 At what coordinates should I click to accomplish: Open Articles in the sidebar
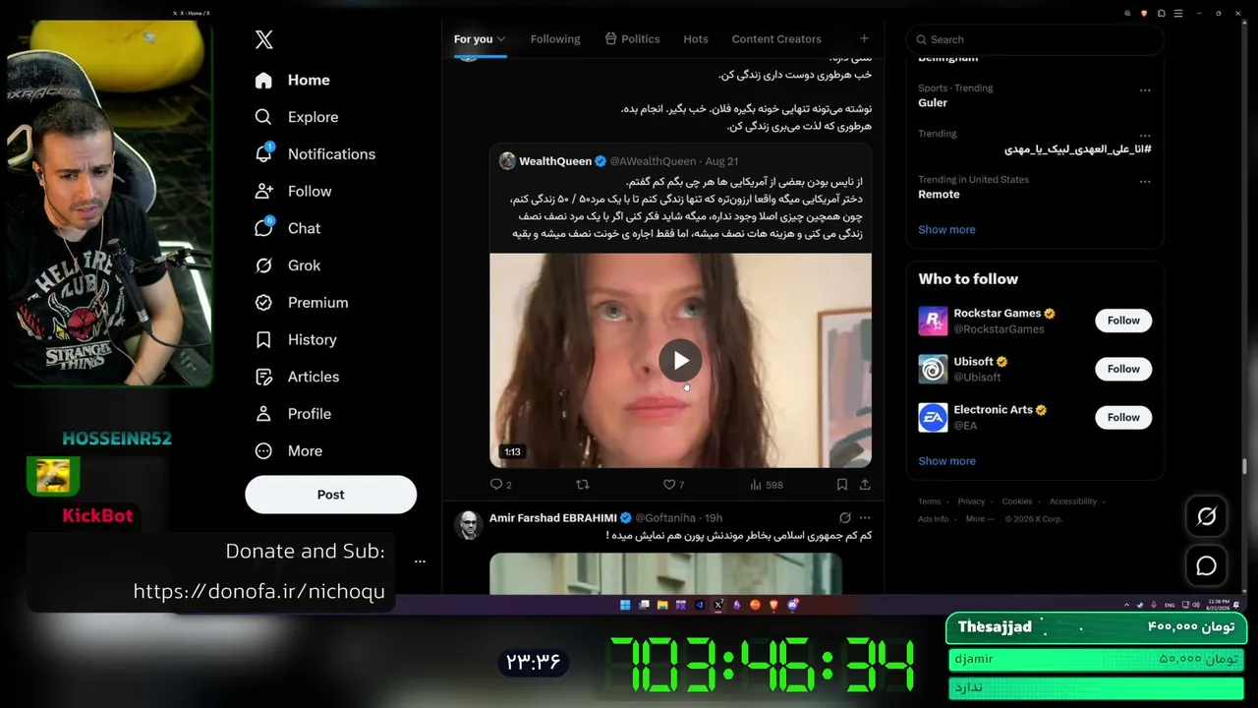(298, 377)
